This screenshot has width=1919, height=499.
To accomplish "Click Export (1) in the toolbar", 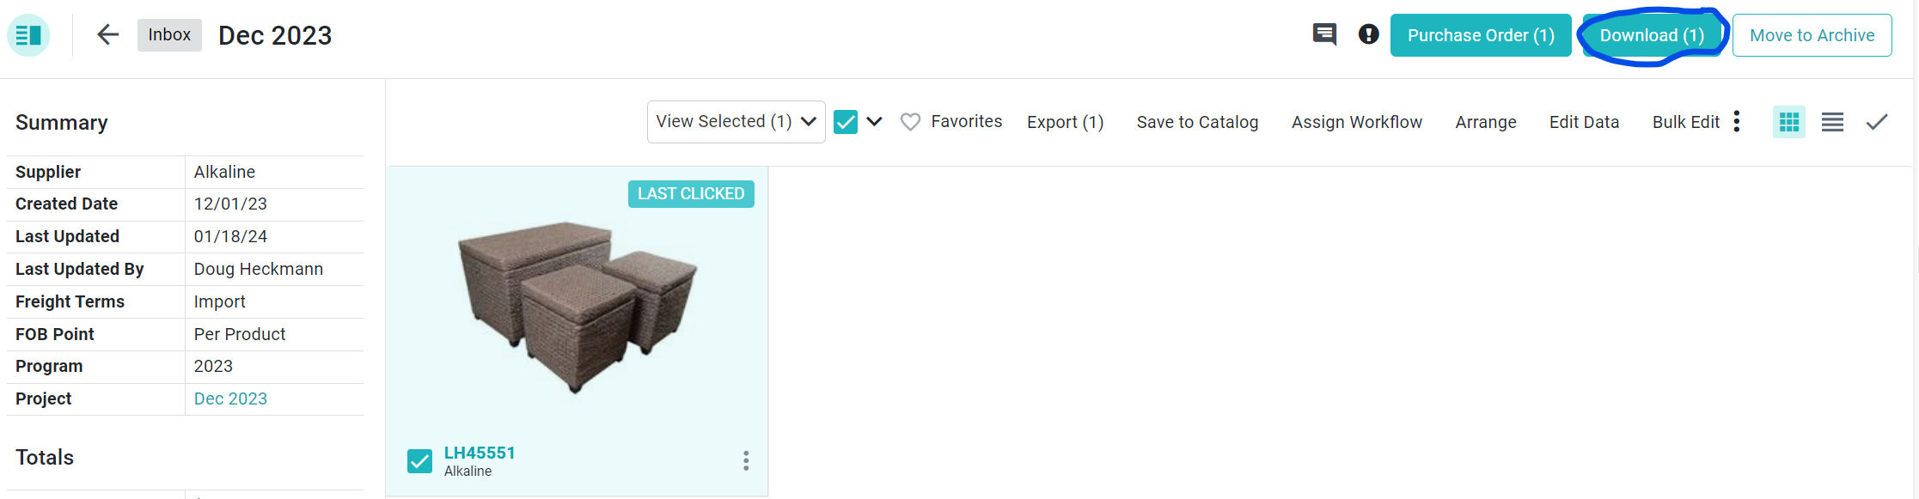I will coord(1065,122).
